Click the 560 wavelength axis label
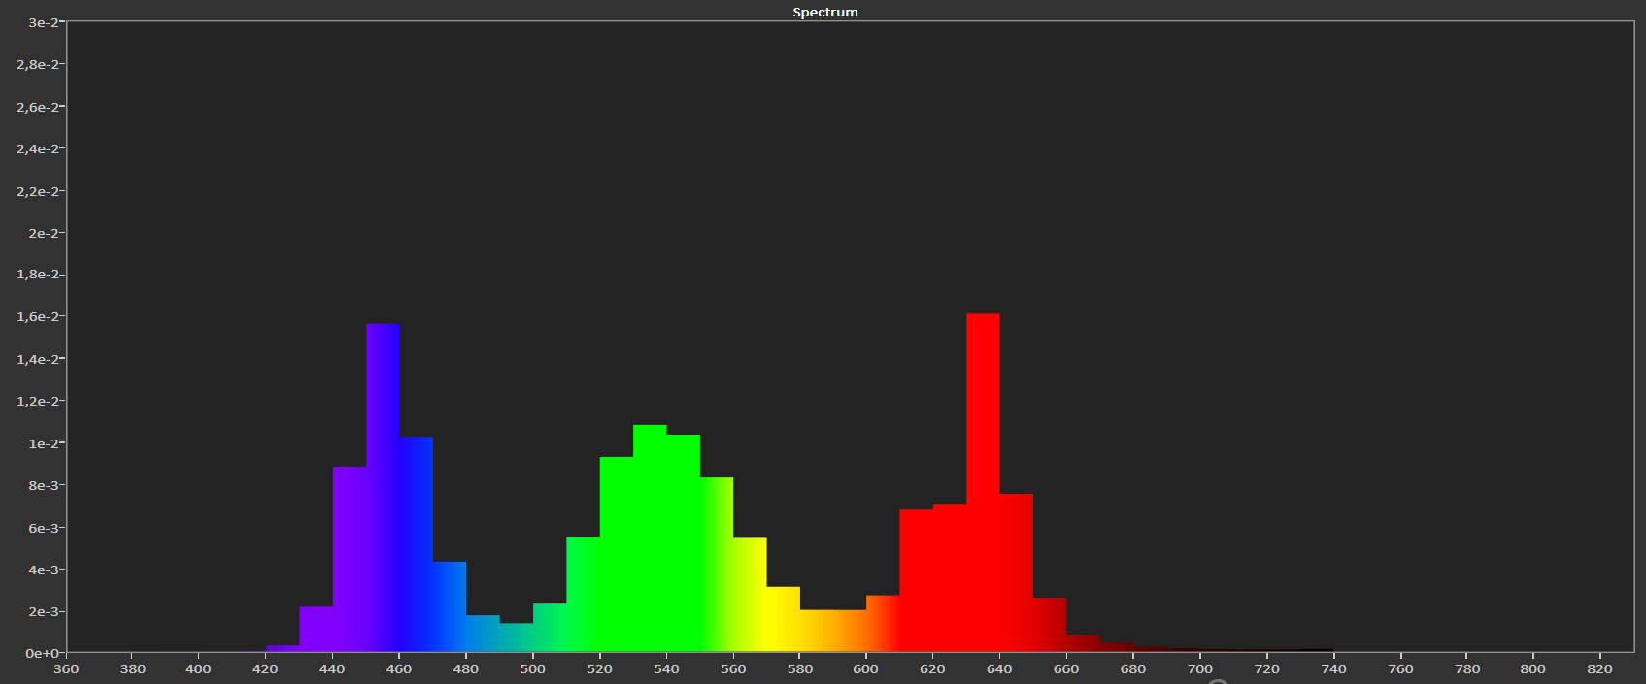This screenshot has width=1646, height=684. point(733,668)
